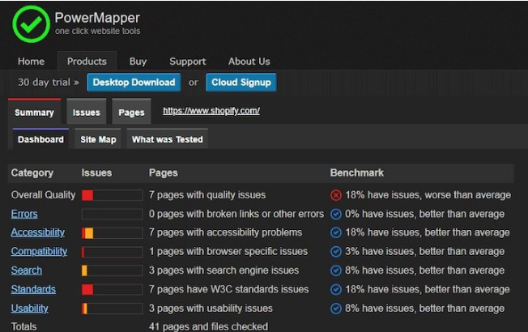The width and height of the screenshot is (528, 332).
Task: Click the Search issues bar
Action: 112,270
